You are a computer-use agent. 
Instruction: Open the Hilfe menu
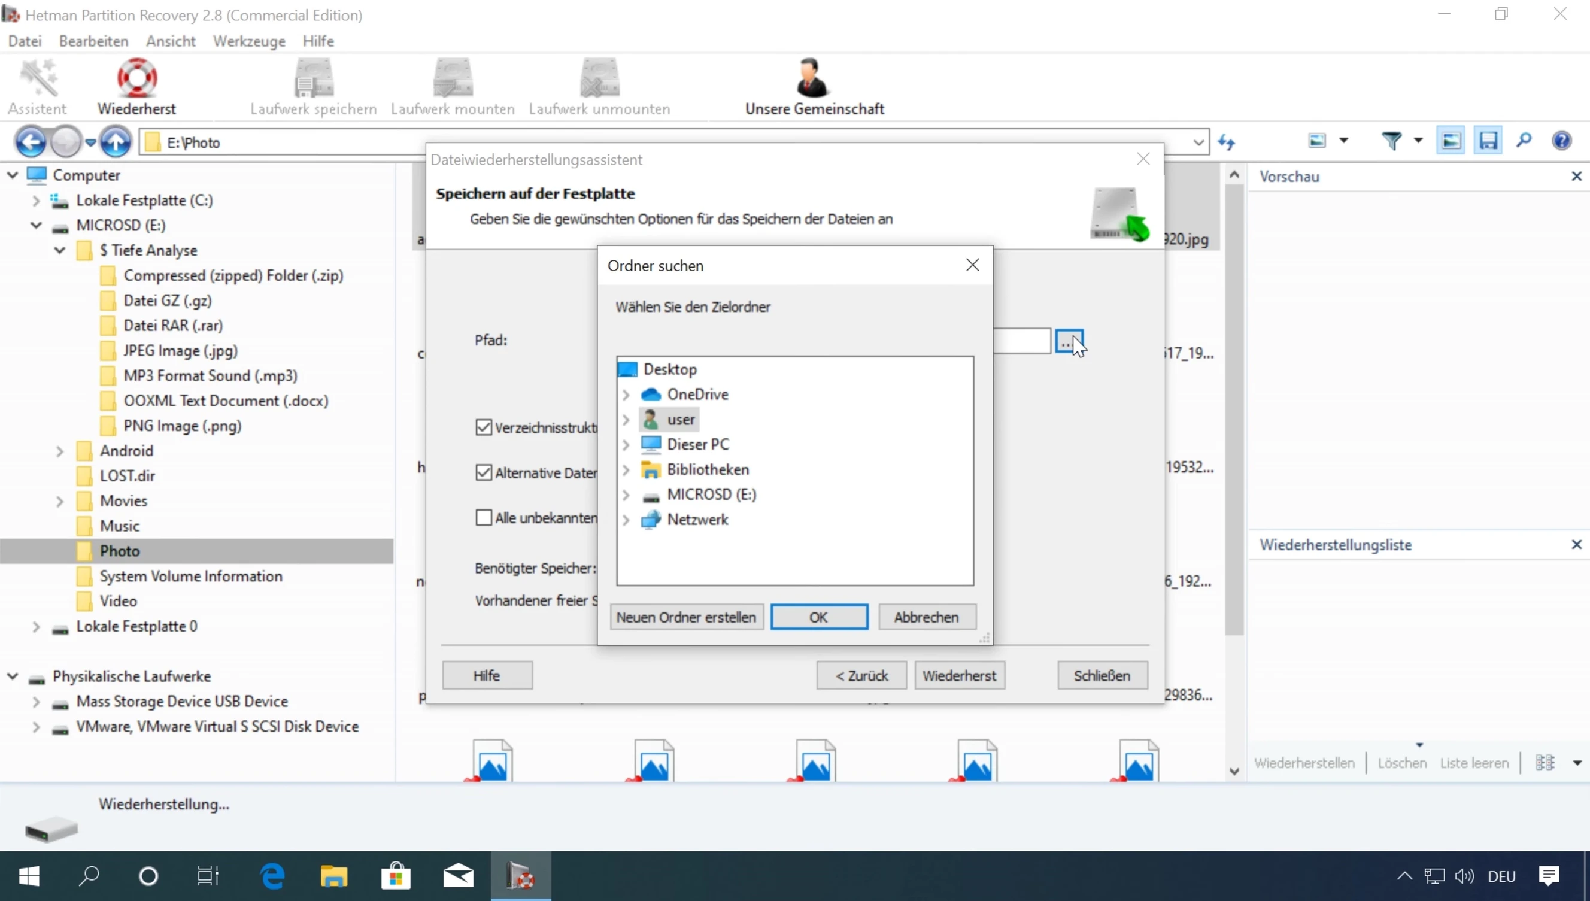tap(318, 41)
